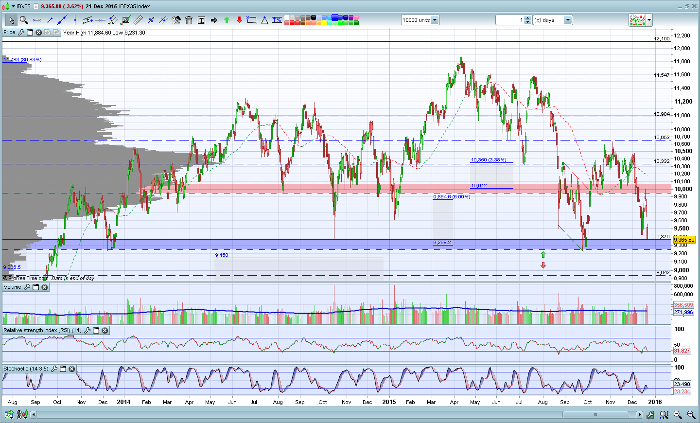Click the scroll left arrow on timeline scrollbar
This screenshot has height=423, width=700.
coord(34,415)
